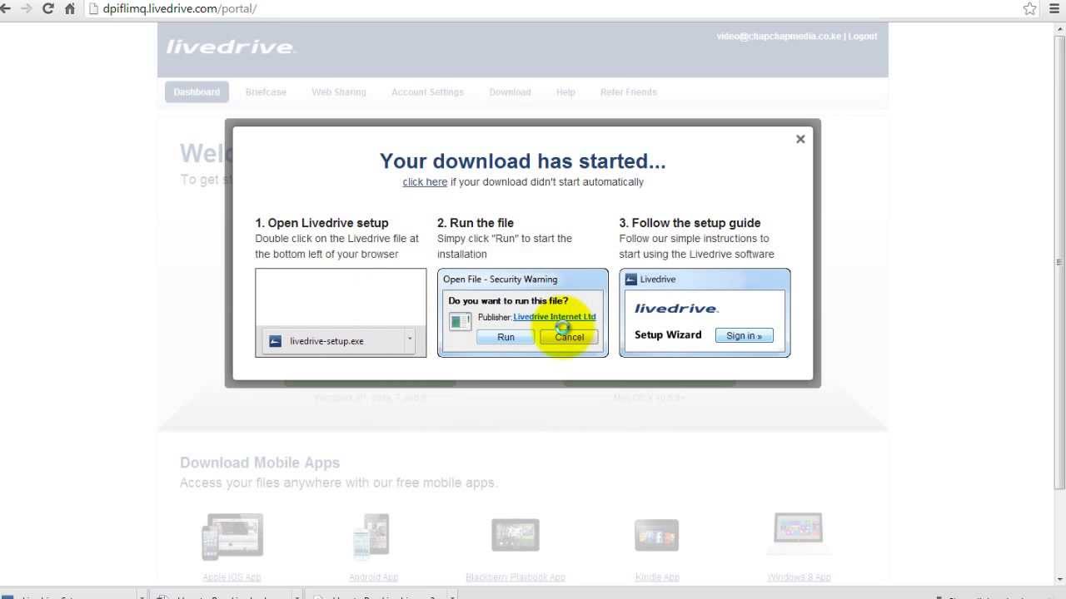
Task: Go to the browser home page
Action: coord(70,8)
